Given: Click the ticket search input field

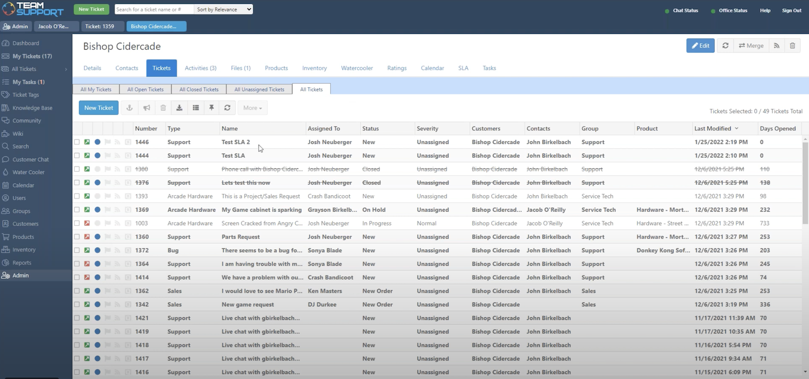Looking at the screenshot, I should point(154,9).
